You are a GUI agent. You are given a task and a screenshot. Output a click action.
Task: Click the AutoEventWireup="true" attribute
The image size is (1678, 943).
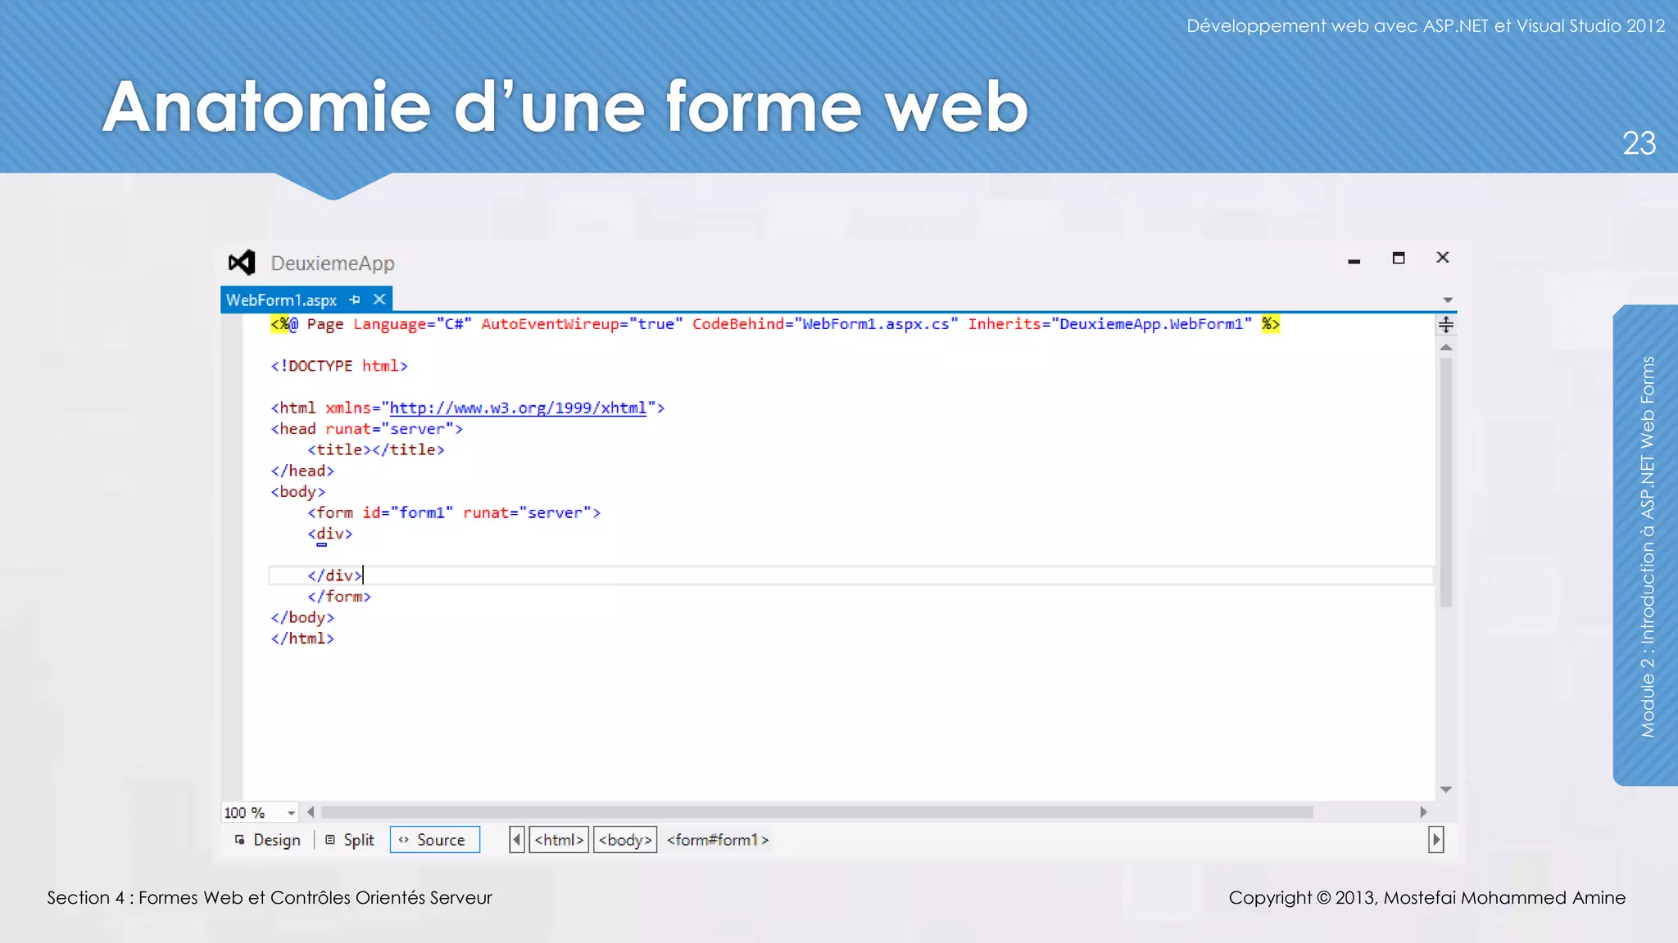pos(582,324)
